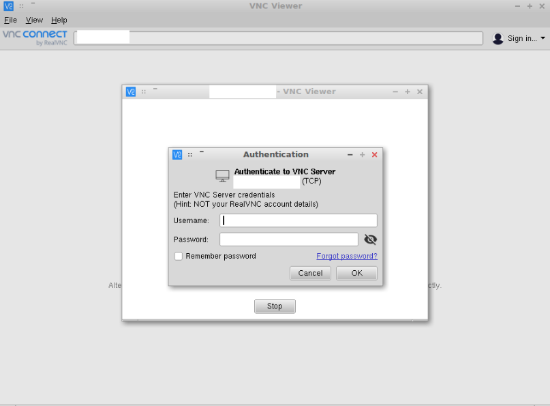Close the connection VNC Viewer window
Screen dimensions: 550x406
coord(420,91)
